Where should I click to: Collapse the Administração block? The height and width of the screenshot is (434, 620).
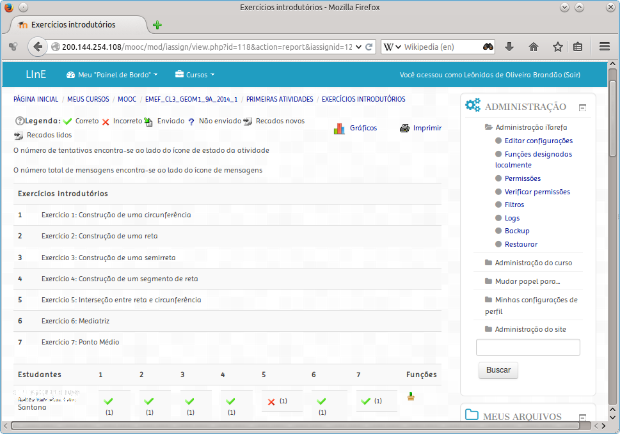[582, 107]
